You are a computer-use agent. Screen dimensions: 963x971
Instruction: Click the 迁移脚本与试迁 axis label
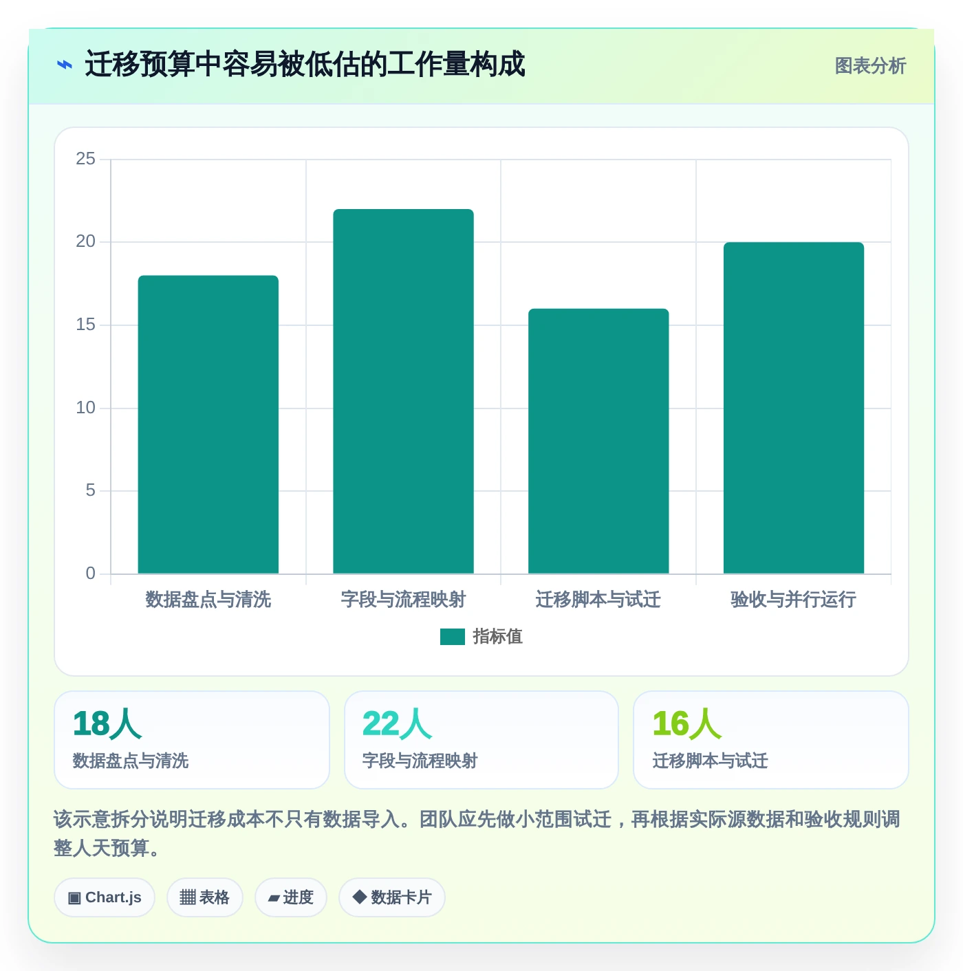point(598,600)
